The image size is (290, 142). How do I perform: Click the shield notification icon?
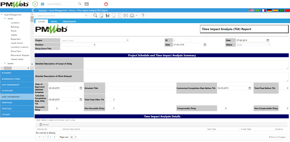point(35,4)
